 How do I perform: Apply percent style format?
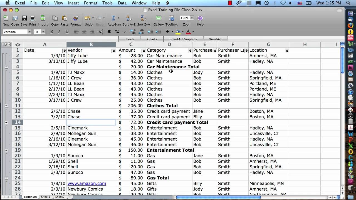pos(117,32)
